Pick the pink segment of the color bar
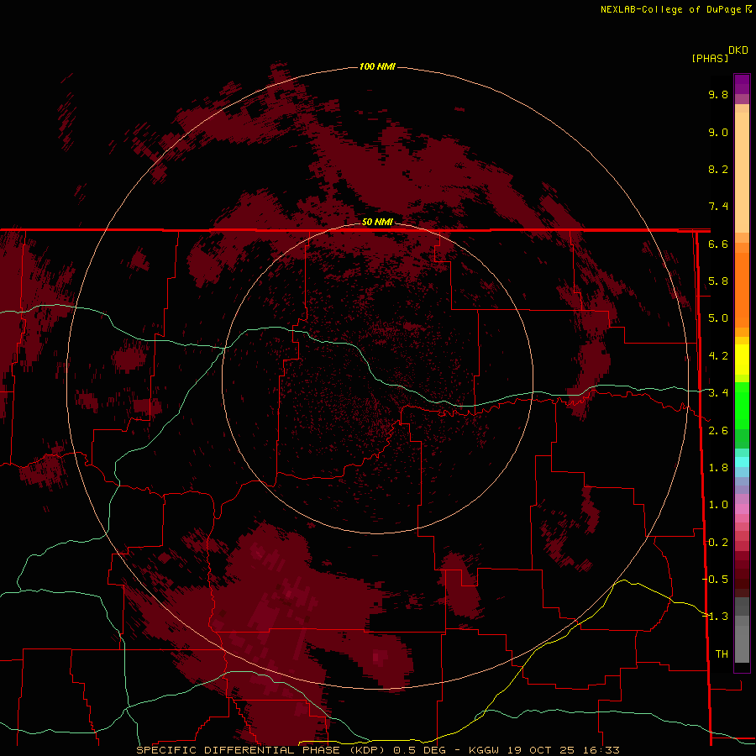Image resolution: width=756 pixels, height=756 pixels. tap(742, 509)
